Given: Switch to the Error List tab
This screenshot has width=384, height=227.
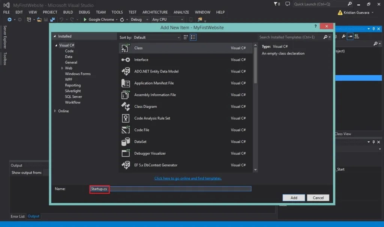Looking at the screenshot, I should coord(18,216).
